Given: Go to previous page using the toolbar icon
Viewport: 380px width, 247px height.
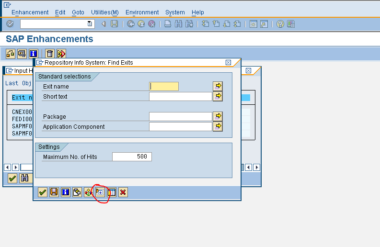Looking at the screenshot, I should 216,24.
